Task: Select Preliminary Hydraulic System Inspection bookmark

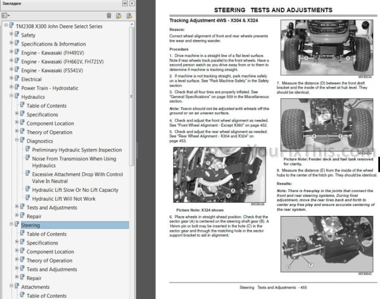Action: [77, 150]
